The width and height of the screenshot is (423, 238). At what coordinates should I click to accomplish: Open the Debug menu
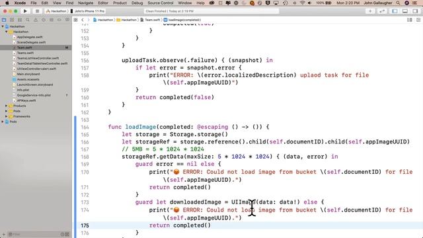click(137, 3)
